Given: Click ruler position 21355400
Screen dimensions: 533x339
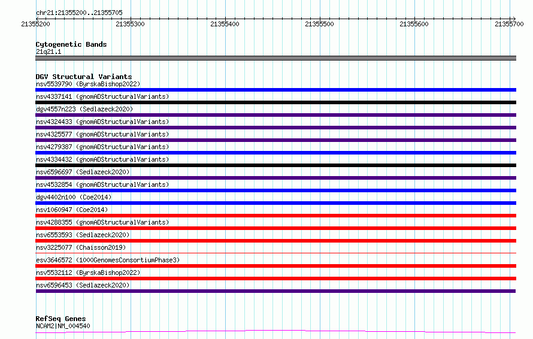Looking at the screenshot, I should click(x=225, y=24).
